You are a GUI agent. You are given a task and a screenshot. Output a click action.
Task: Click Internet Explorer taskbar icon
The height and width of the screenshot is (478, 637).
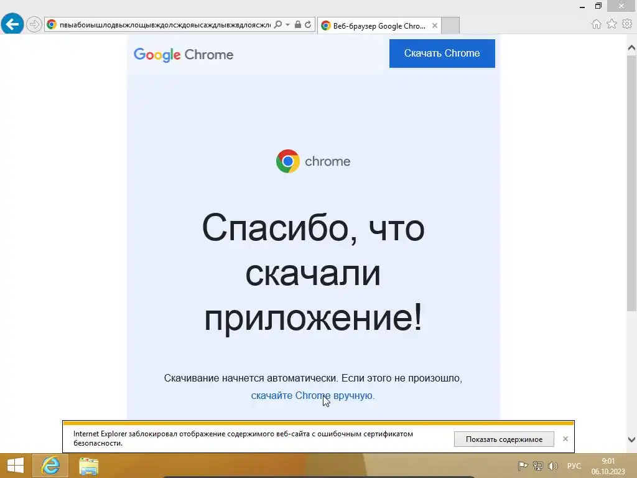50,466
